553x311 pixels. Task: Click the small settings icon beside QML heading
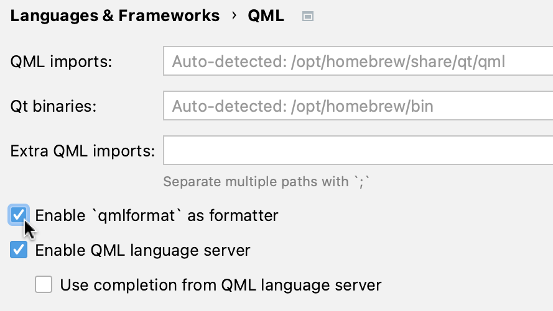(x=307, y=17)
